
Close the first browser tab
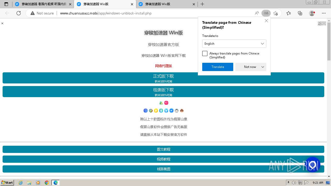click(70, 4)
